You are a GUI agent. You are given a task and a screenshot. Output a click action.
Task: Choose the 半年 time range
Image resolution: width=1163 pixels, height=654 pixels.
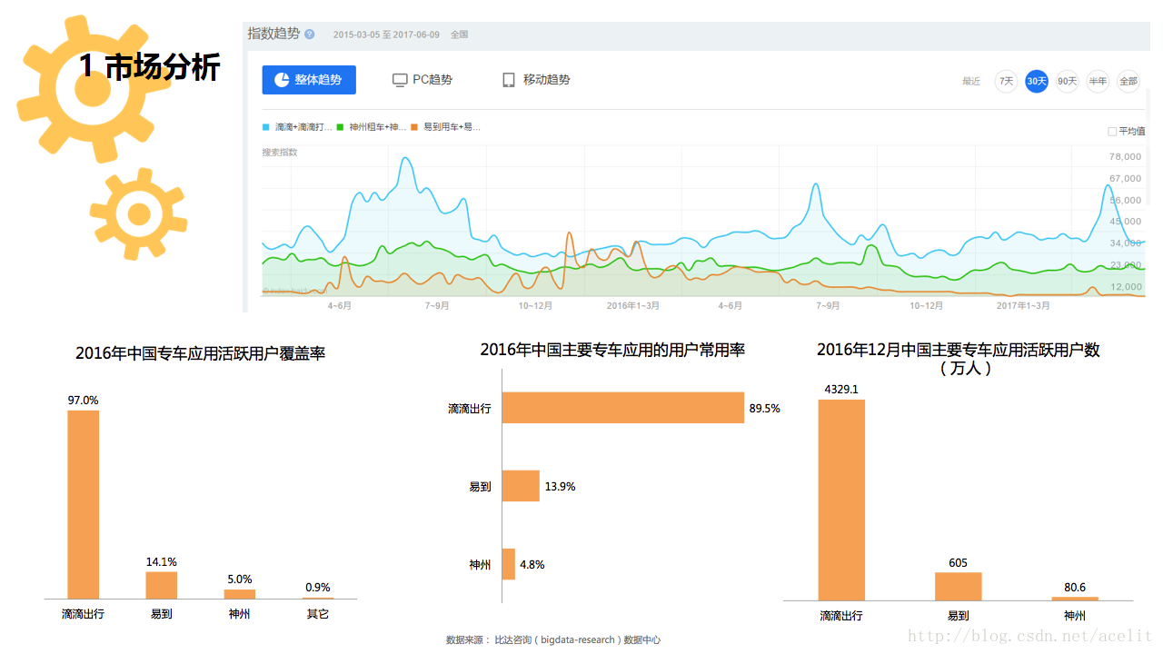pyautogui.click(x=1098, y=81)
